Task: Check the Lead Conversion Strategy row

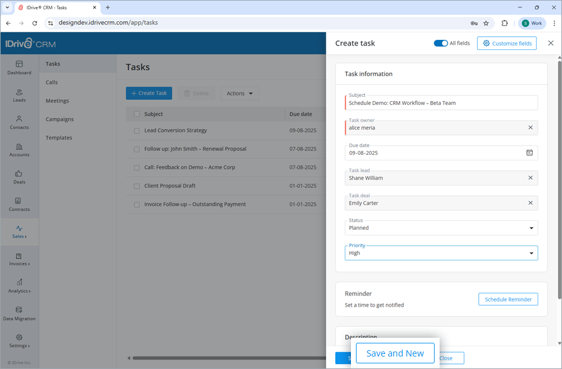Action: 137,130
